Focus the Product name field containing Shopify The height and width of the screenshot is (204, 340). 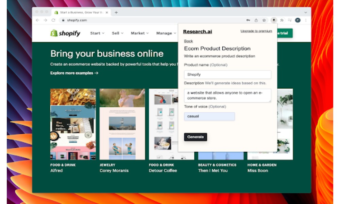click(x=227, y=74)
